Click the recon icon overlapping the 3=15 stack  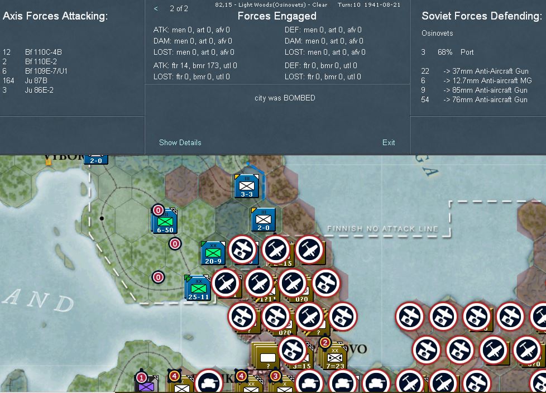(293, 350)
